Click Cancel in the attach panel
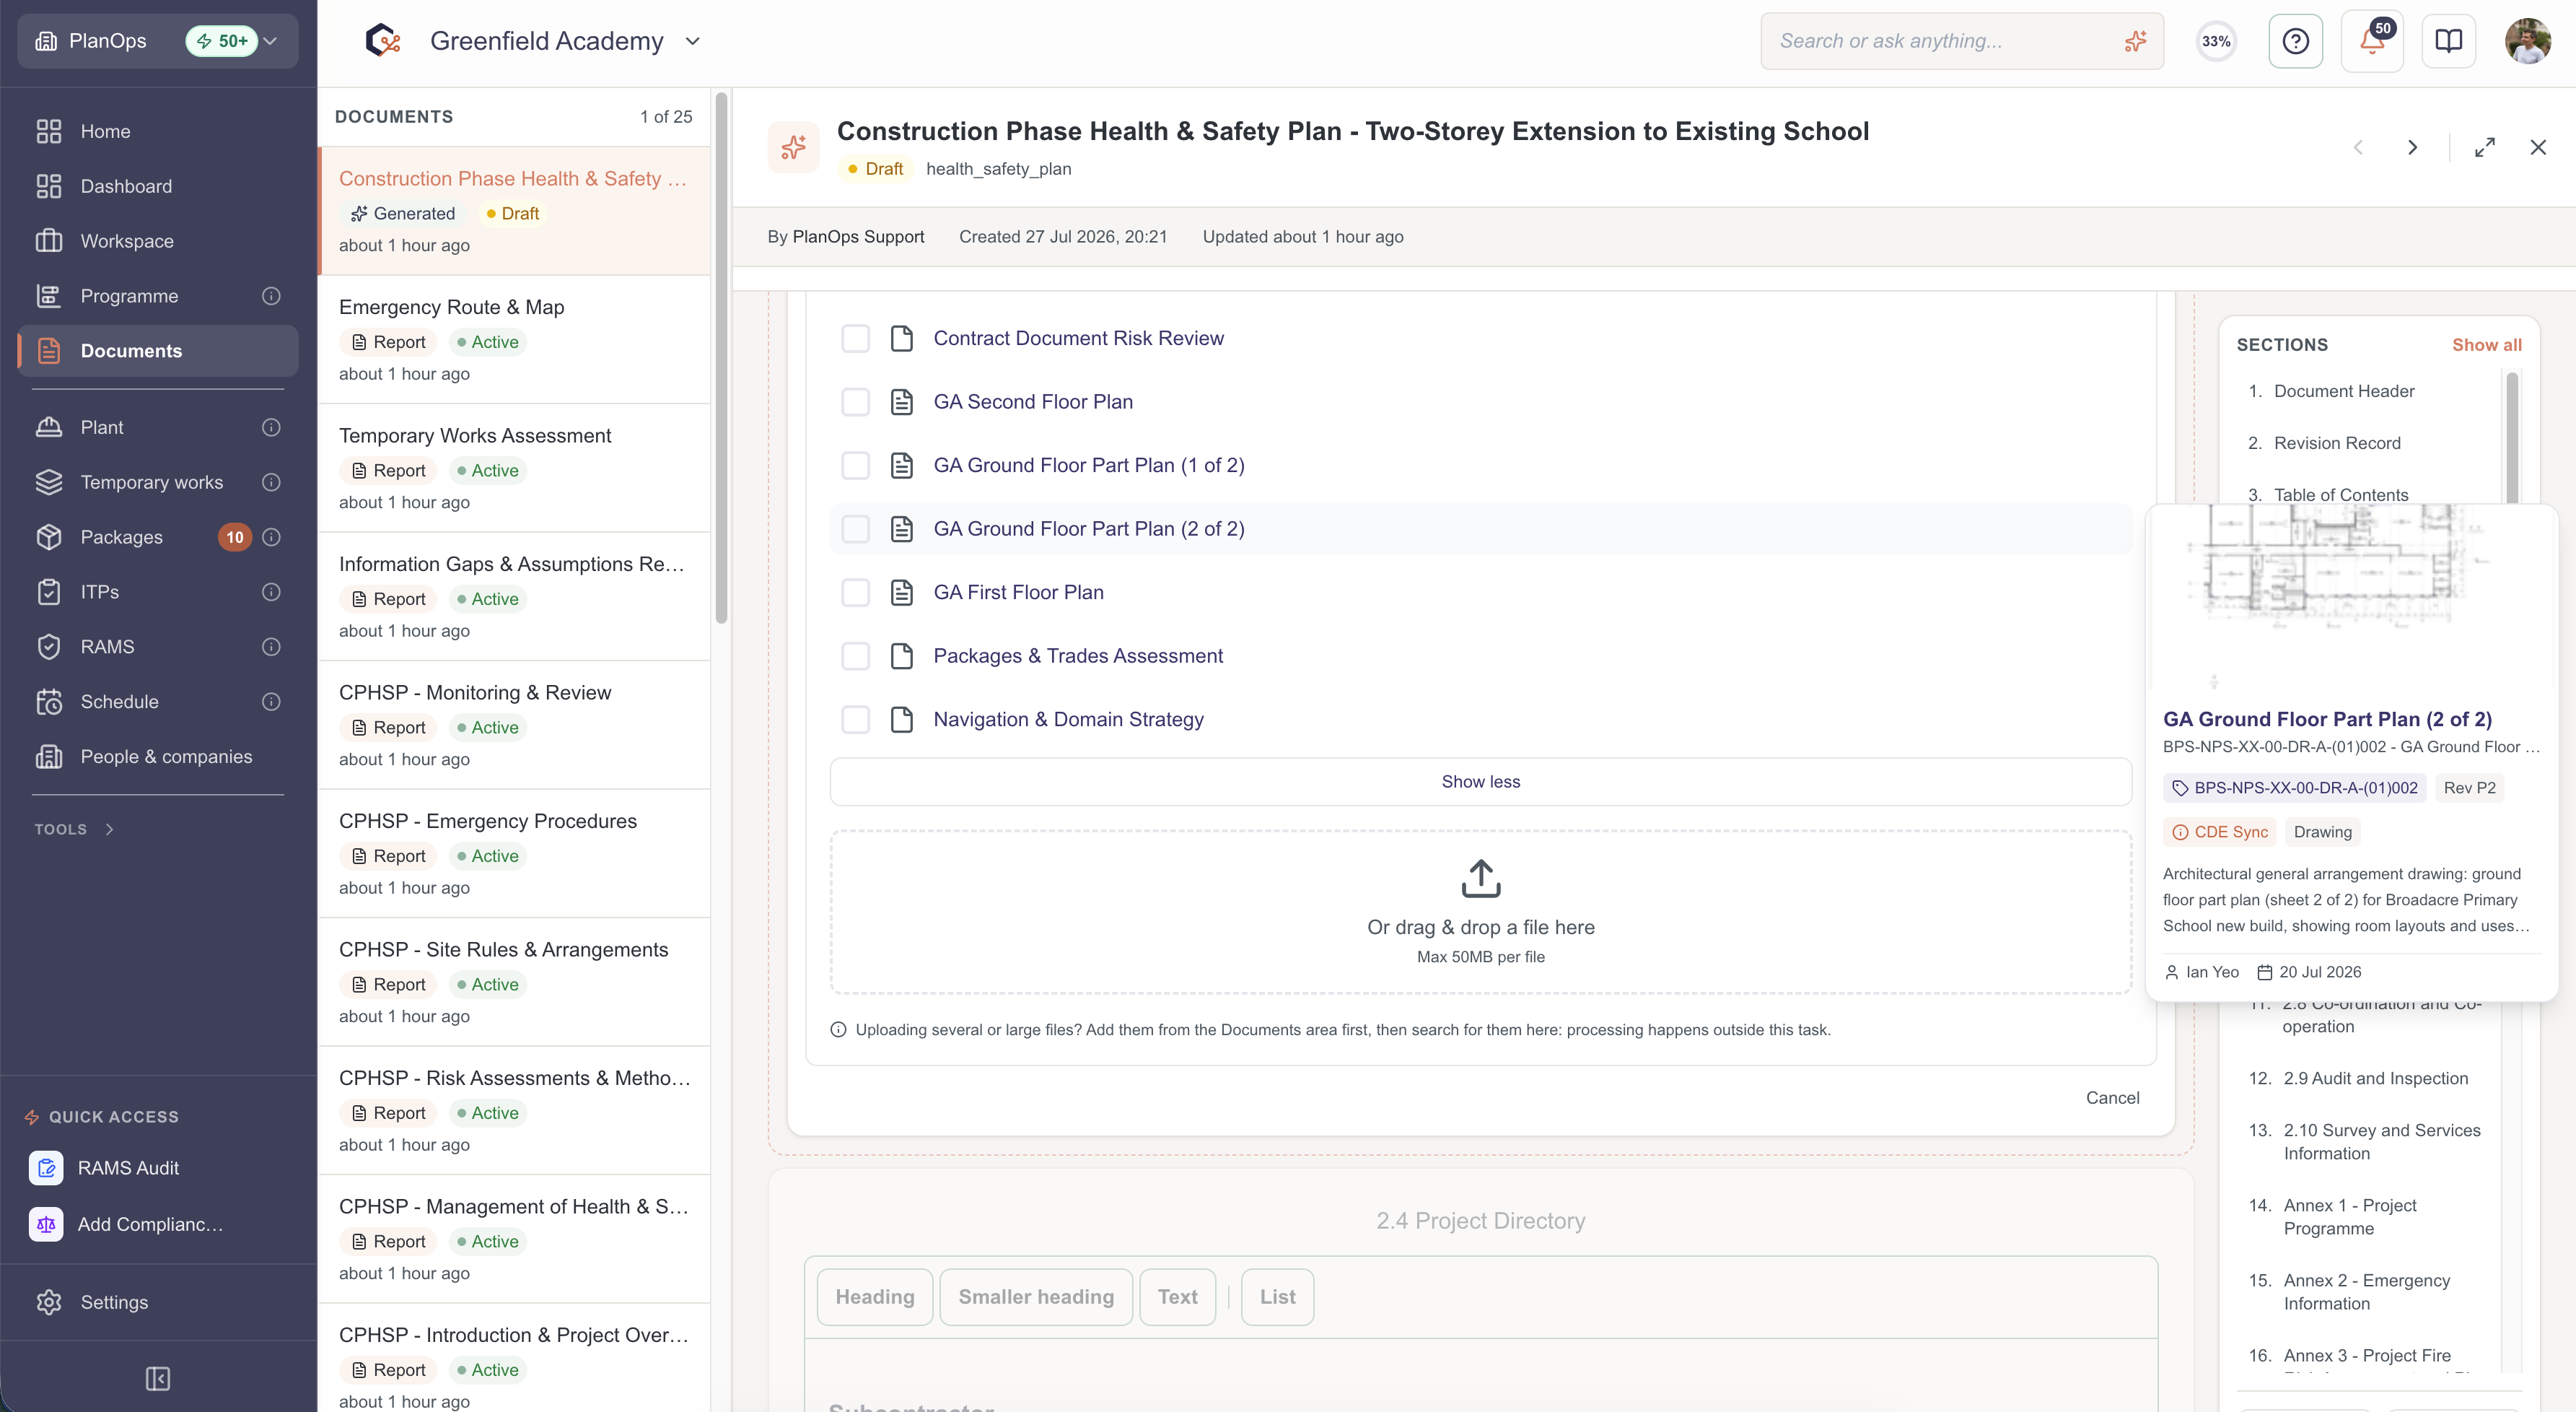The height and width of the screenshot is (1412, 2576). click(2112, 1098)
